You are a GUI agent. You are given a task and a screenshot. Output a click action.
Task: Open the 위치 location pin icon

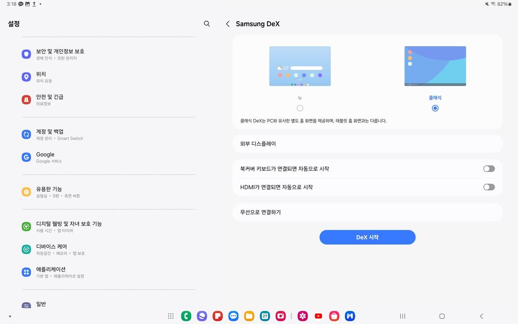26,77
